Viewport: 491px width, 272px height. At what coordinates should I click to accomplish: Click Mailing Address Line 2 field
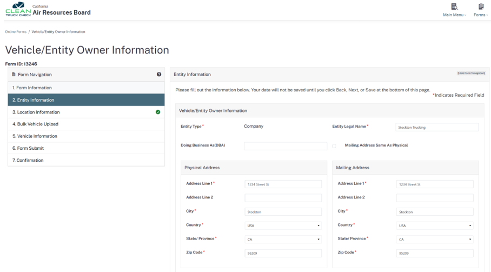pos(435,198)
